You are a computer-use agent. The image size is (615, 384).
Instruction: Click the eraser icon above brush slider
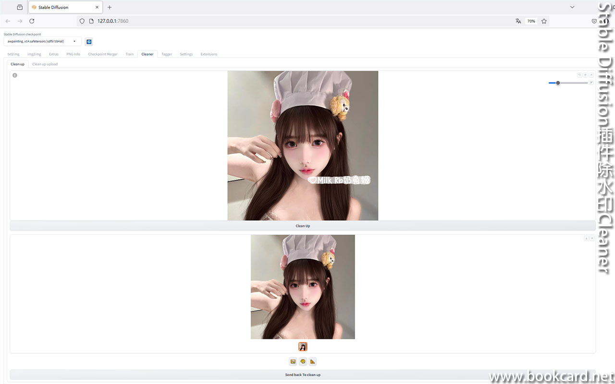pos(585,75)
